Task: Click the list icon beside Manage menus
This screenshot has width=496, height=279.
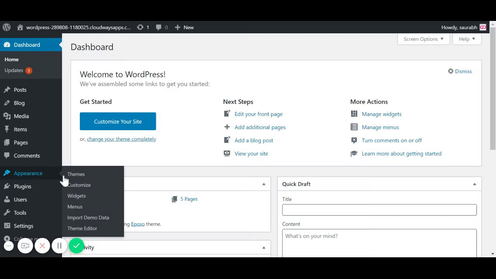Action: click(x=354, y=127)
